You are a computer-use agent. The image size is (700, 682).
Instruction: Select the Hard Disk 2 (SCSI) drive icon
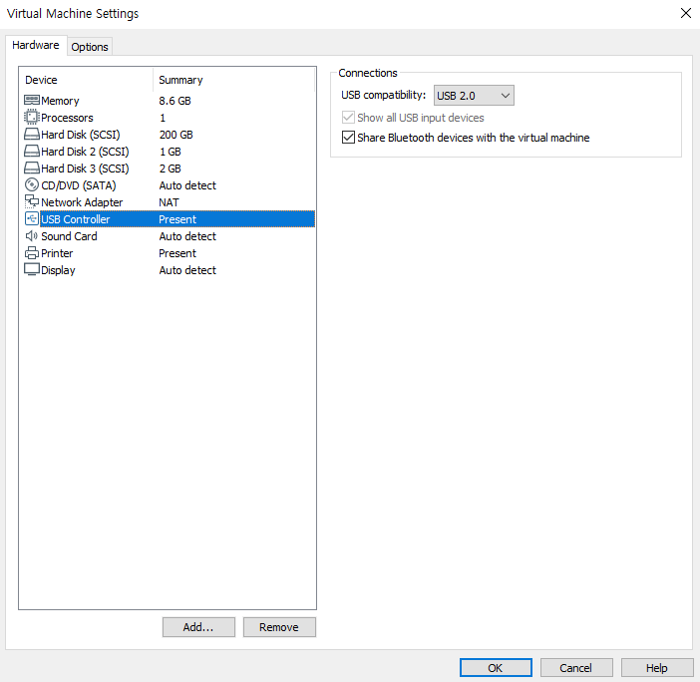pyautogui.click(x=32, y=151)
